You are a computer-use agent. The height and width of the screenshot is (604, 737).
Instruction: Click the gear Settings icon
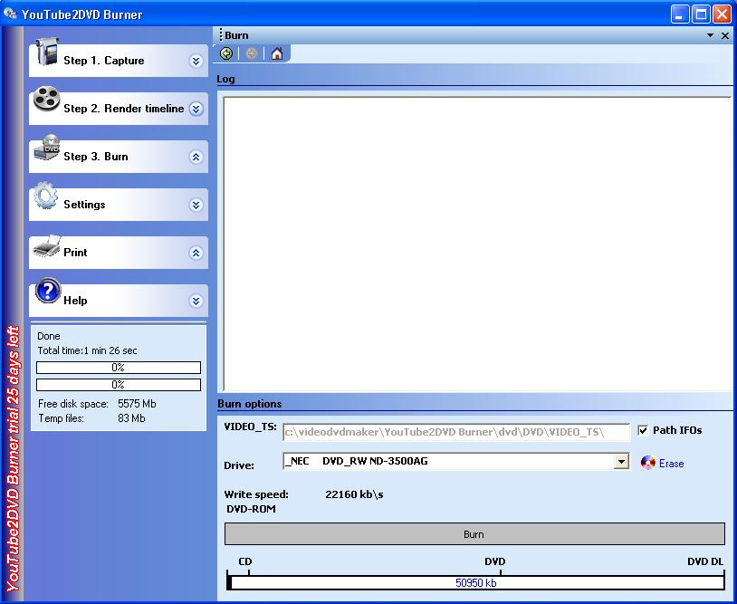pyautogui.click(x=45, y=196)
